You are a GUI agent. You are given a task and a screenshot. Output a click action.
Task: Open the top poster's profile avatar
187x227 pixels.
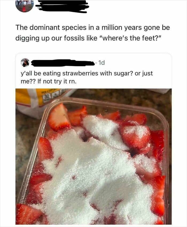[24, 6]
